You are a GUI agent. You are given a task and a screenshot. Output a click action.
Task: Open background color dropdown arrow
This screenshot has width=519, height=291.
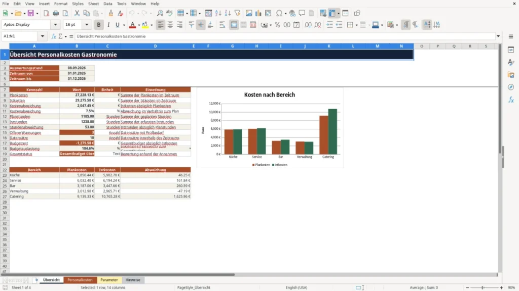click(152, 25)
